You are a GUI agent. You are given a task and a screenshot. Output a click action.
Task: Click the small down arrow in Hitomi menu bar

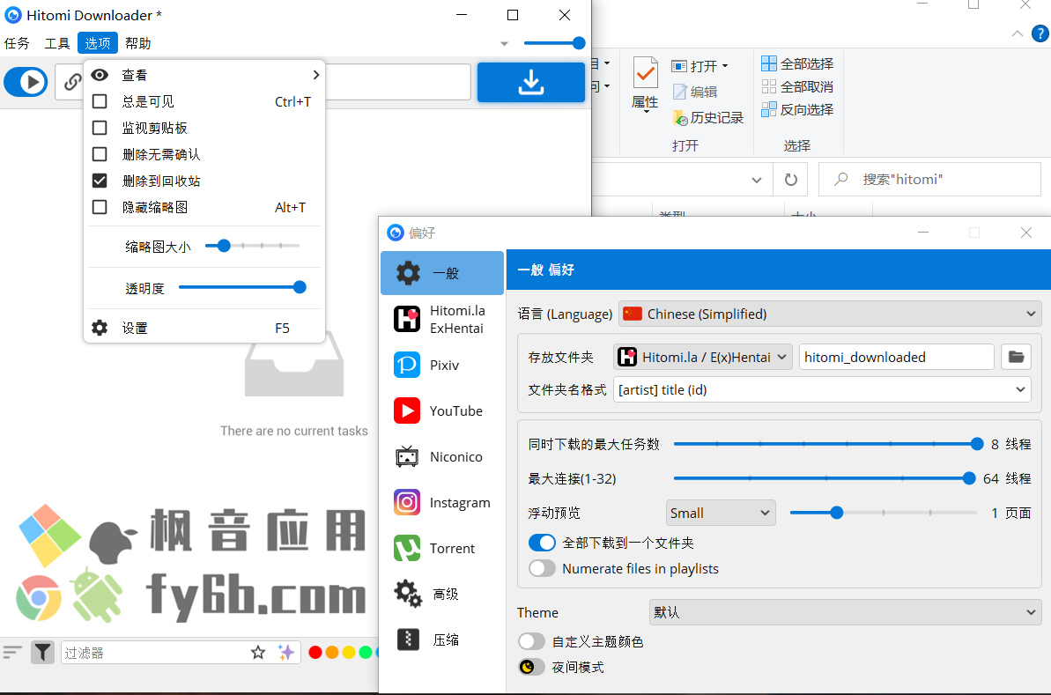[504, 44]
